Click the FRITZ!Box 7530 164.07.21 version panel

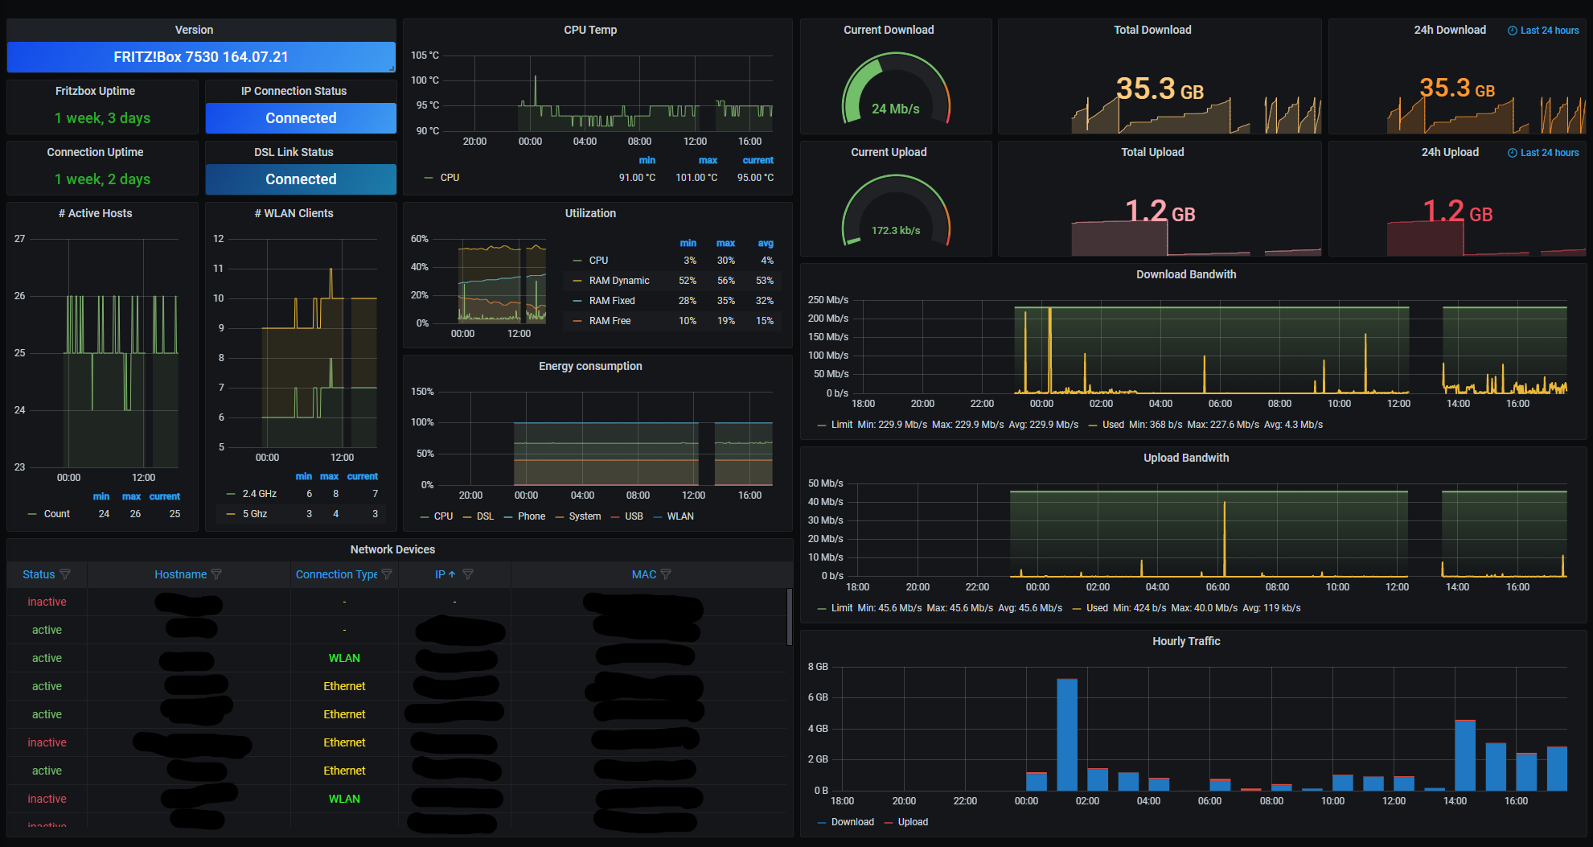click(201, 57)
